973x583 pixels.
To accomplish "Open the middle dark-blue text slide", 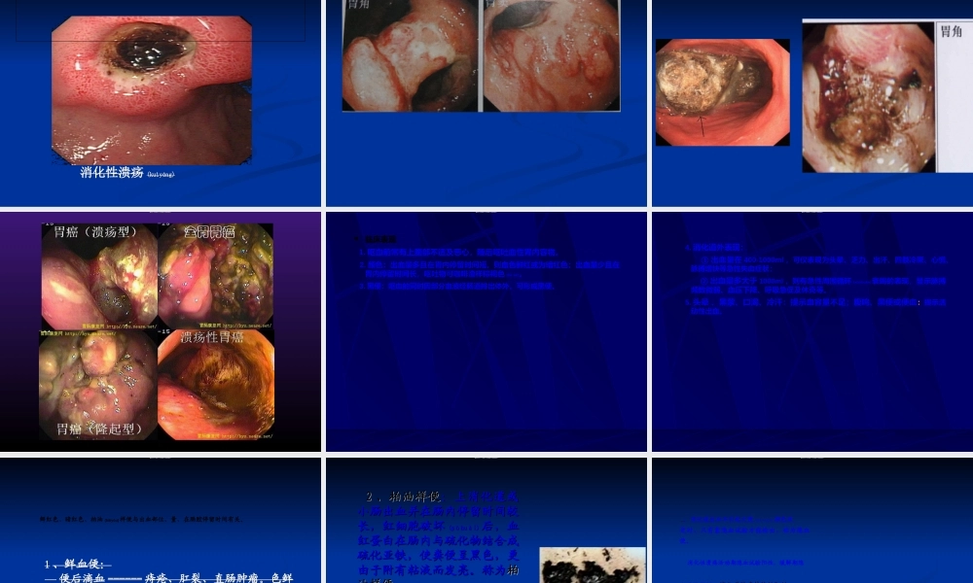I will click(486, 330).
